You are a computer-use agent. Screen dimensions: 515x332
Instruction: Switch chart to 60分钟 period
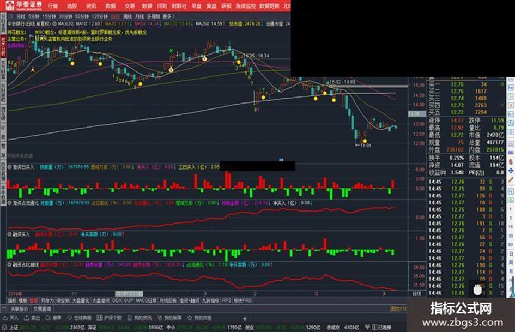tap(82, 16)
